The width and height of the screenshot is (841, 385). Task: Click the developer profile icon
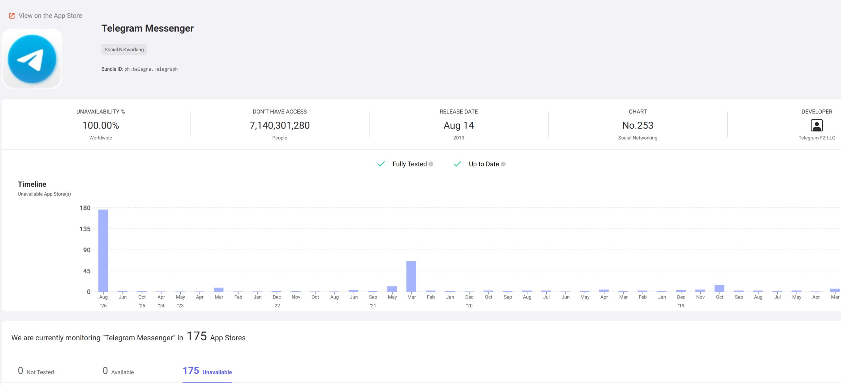pos(817,126)
